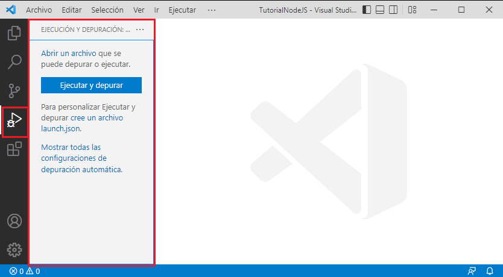This screenshot has width=503, height=277.
Task: Open notifications bell in status bar
Action: 490,271
